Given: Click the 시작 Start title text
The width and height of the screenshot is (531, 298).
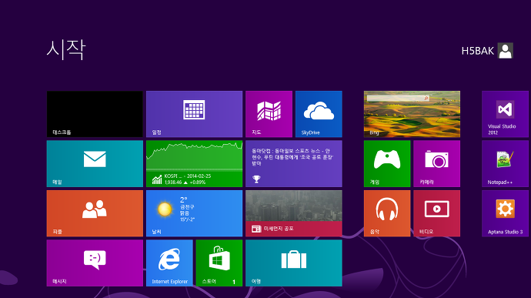Looking at the screenshot, I should point(66,49).
